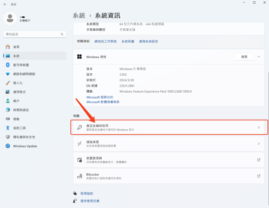Screen dimensions: 269x208
Task: Select the 個人化 paintbrush icon
Action: (x=8, y=83)
